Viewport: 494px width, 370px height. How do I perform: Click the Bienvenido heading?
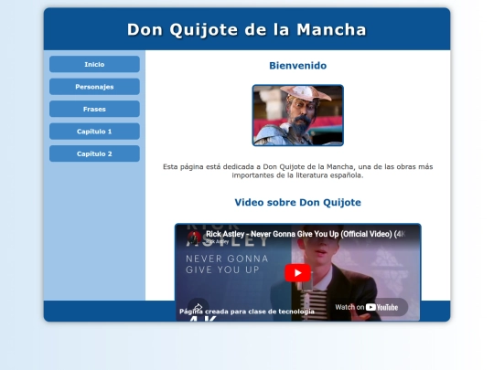click(x=297, y=66)
